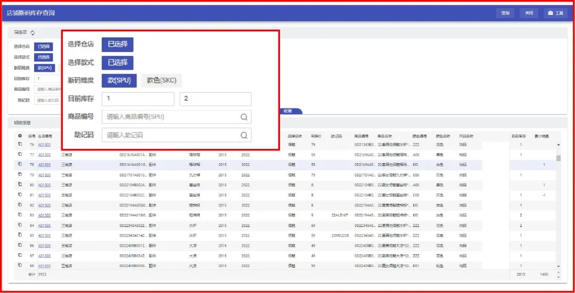Click the enlarged 目前库存 minimum field showing 1
The image size is (575, 293).
click(138, 99)
